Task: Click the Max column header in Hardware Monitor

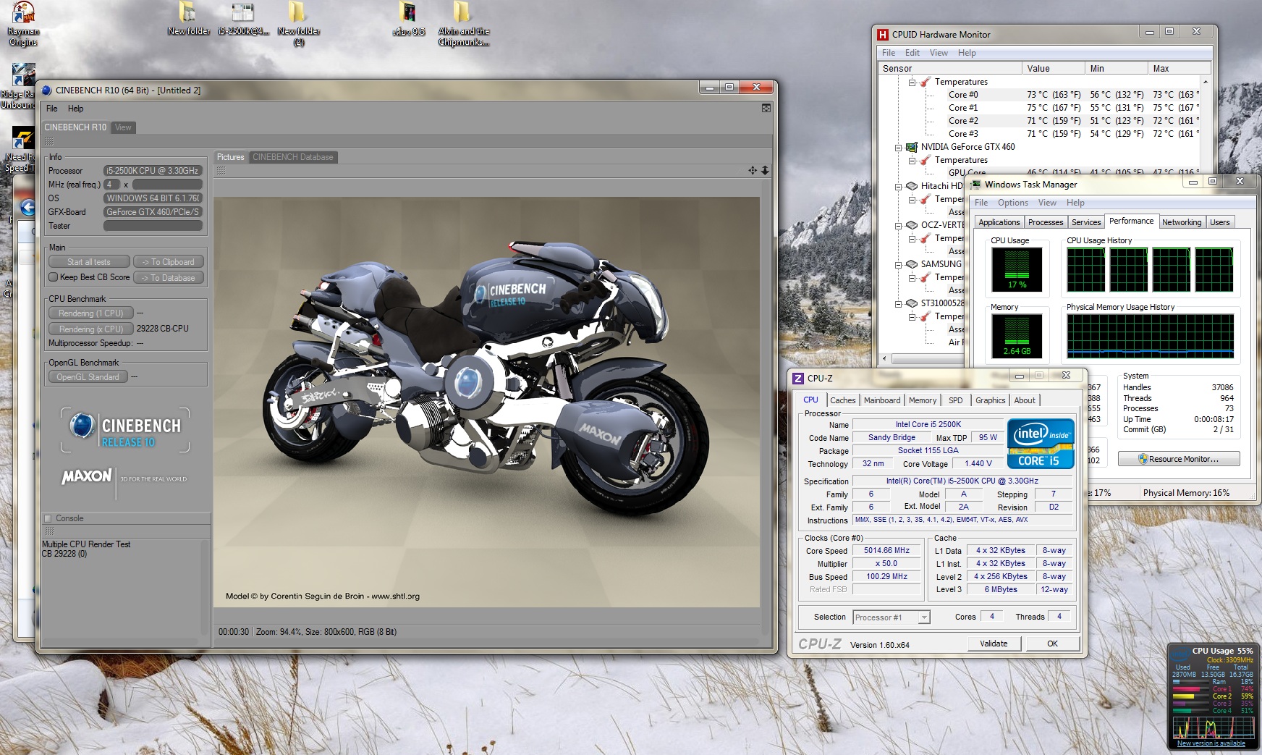Action: click(1179, 69)
